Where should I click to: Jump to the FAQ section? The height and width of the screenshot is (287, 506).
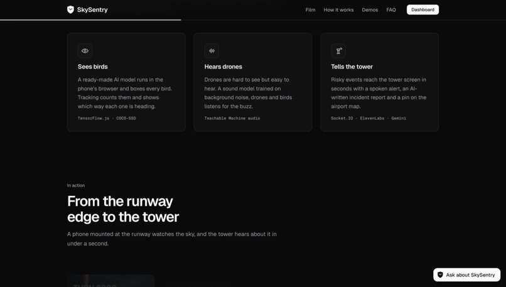click(x=391, y=9)
